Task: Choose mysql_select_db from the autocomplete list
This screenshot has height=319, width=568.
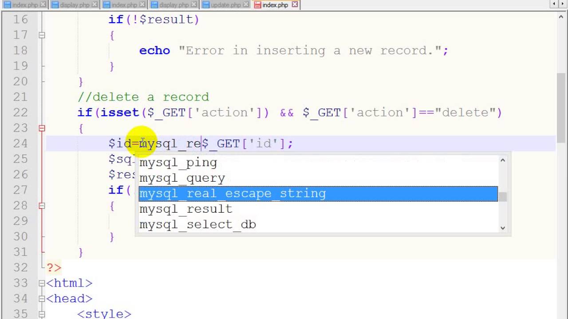Action: pos(318,225)
